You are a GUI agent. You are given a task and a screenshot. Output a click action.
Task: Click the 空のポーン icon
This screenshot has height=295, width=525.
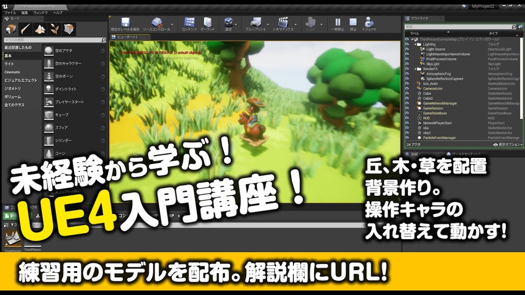tap(49, 76)
